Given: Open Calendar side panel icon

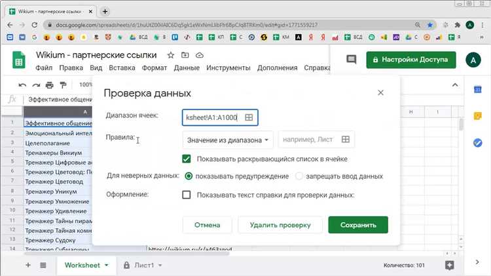Looking at the screenshot, I should pyautogui.click(x=477, y=89).
